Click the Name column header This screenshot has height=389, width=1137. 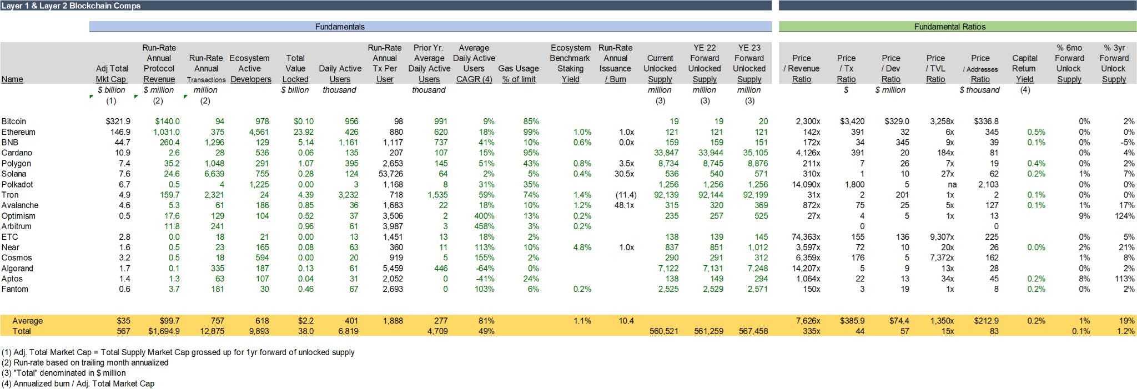point(12,79)
